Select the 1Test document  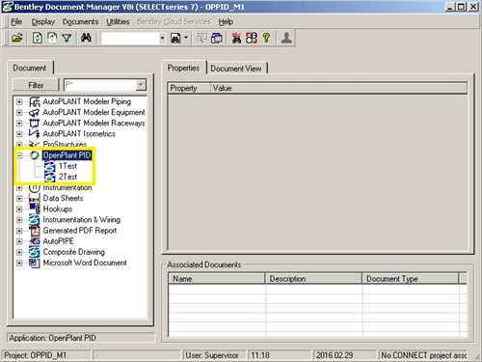tap(67, 166)
